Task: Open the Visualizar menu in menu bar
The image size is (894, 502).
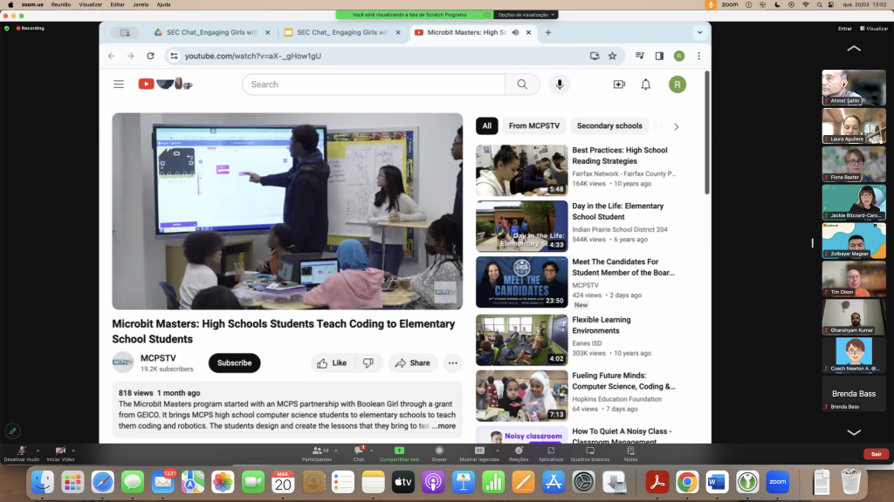Action: (90, 4)
